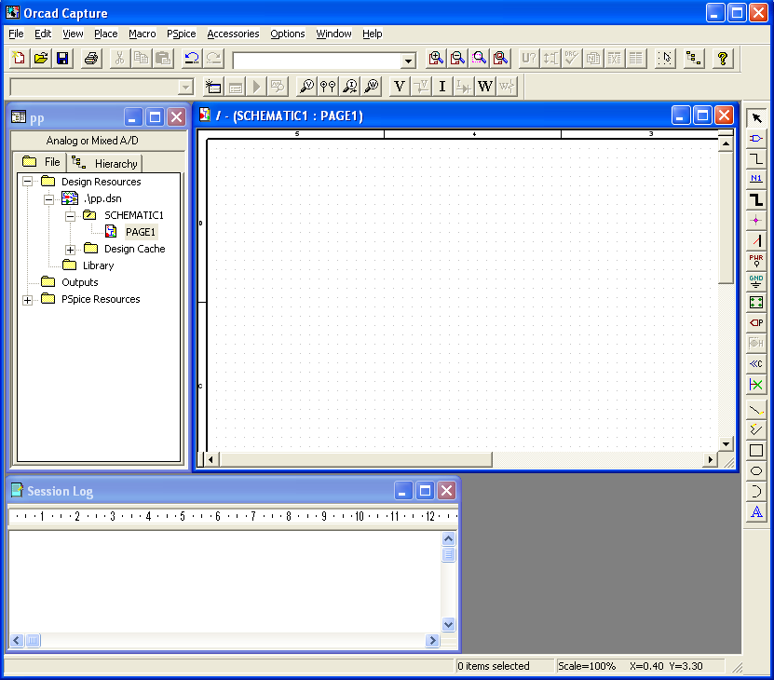Place voltage level marker
Viewport: 774px width, 680px height.
tap(306, 87)
